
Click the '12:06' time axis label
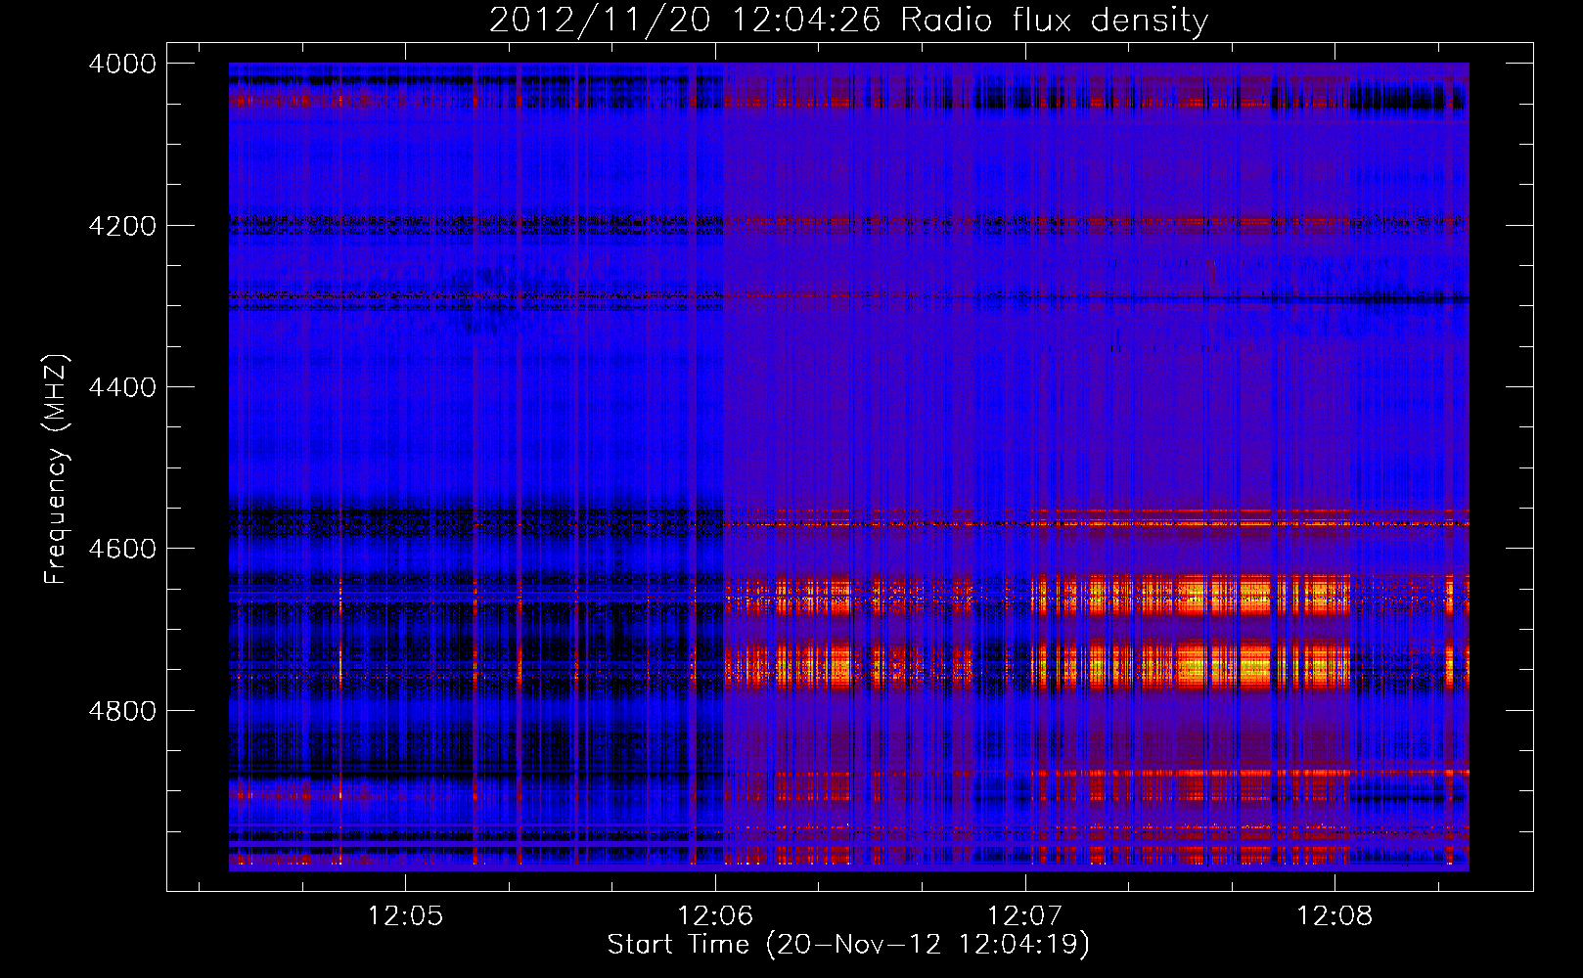tap(715, 916)
